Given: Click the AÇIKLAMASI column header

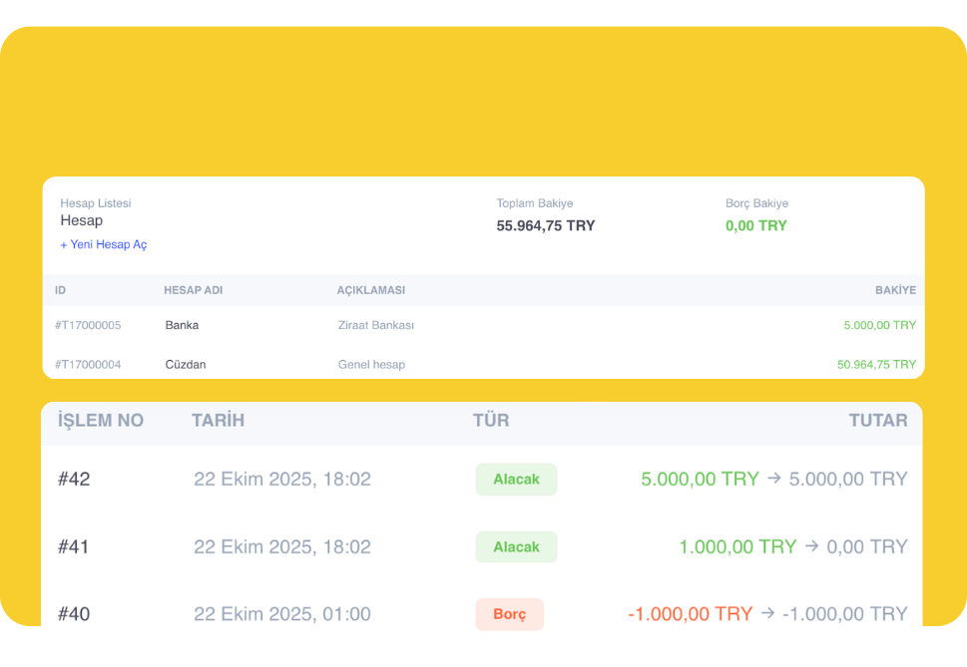Looking at the screenshot, I should [370, 290].
